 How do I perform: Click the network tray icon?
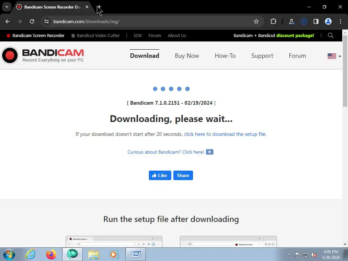(306, 255)
